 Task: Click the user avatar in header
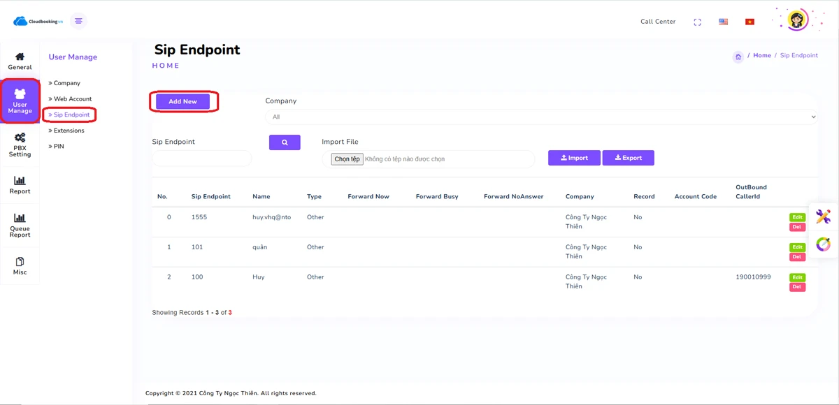tap(797, 20)
